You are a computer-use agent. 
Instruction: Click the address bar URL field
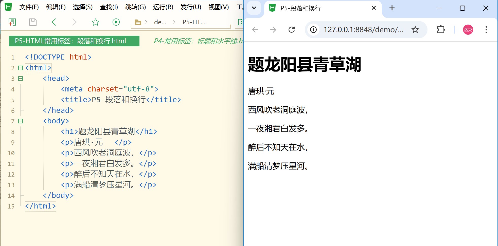point(363,30)
